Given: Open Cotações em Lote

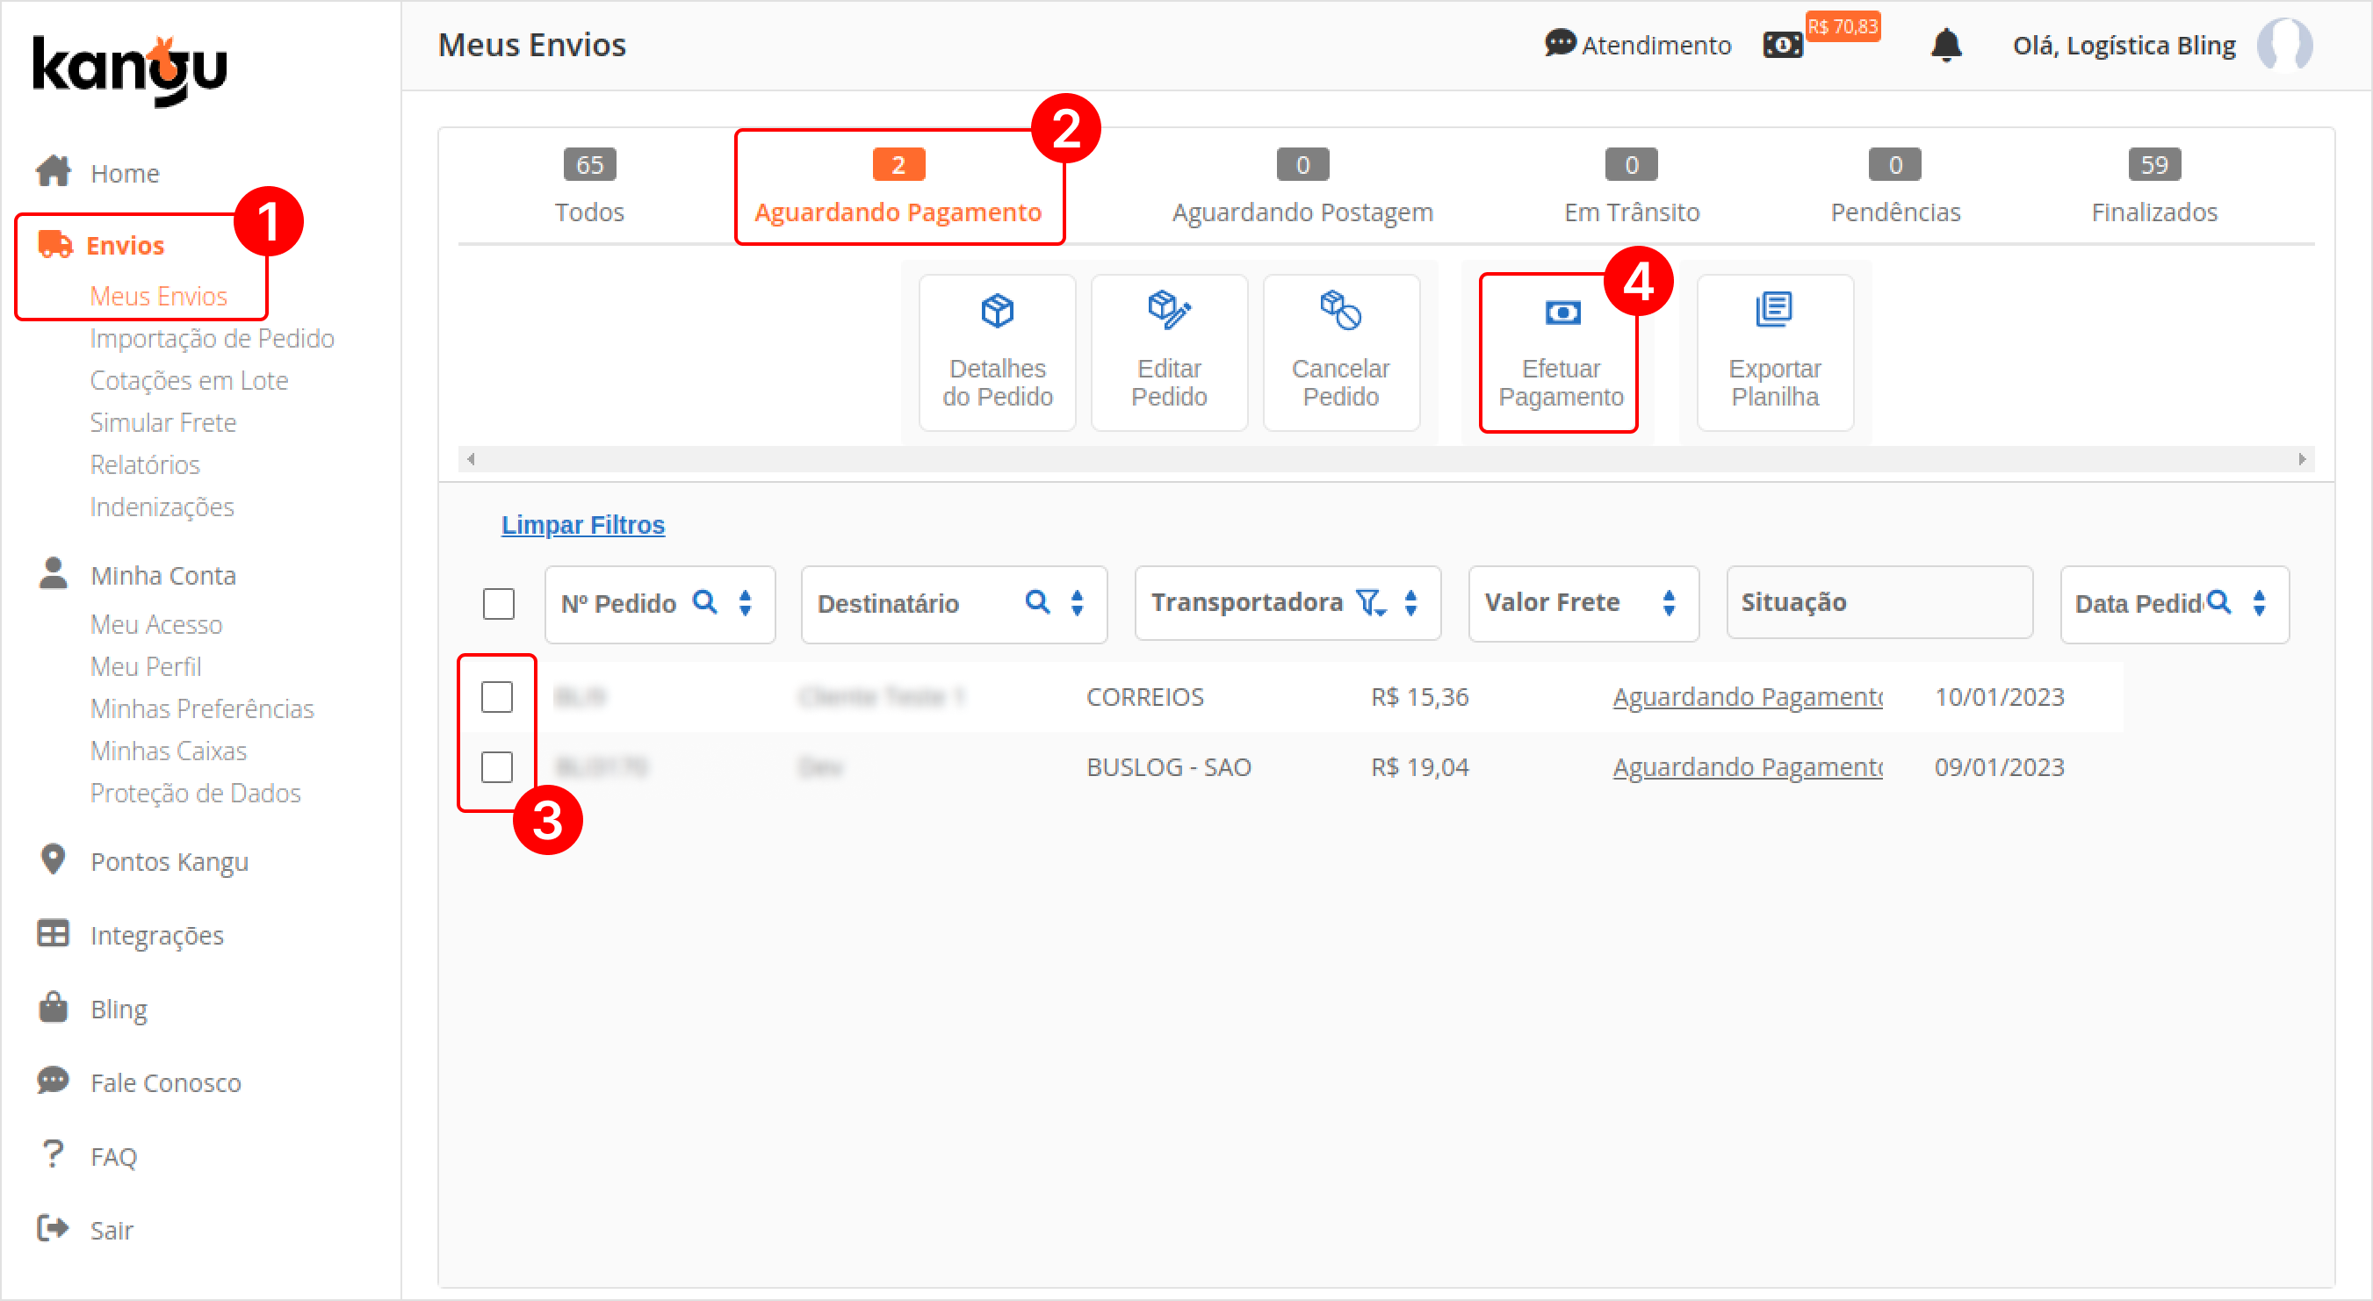Looking at the screenshot, I should pos(189,381).
